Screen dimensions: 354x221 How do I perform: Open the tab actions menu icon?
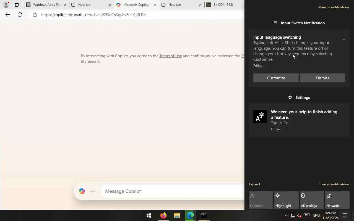coord(17,5)
